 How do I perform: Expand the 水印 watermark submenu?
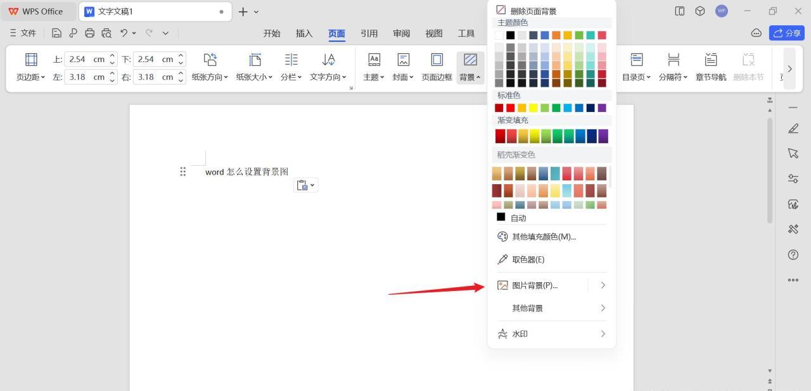603,333
